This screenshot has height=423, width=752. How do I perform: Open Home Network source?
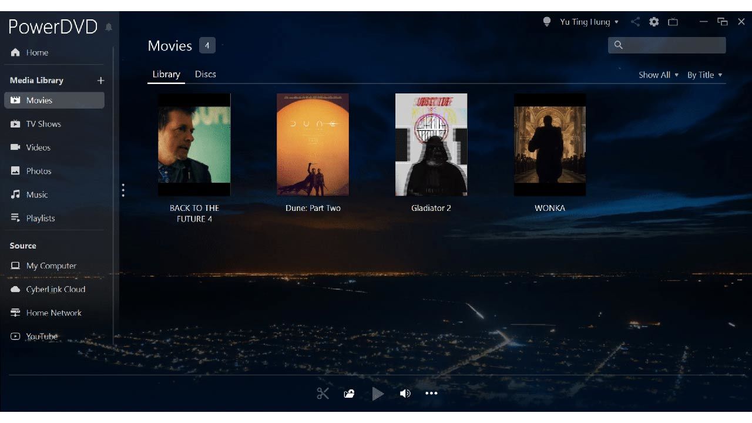click(x=54, y=313)
